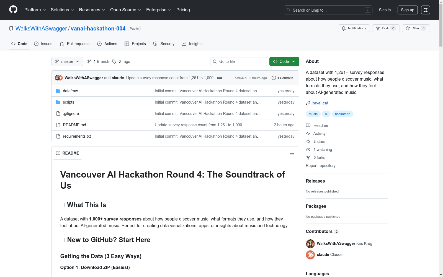Expand the commit message ellipsis

(220, 78)
